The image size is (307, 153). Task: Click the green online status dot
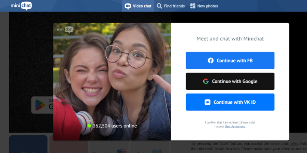coord(89,126)
